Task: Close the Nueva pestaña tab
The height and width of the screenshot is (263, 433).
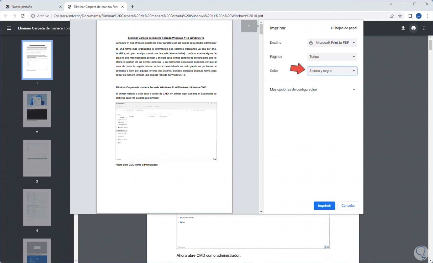Action: pos(60,7)
